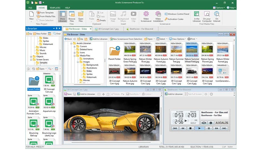Image resolution: width=262 pixels, height=151 pixels.
Task: Skip to next track in player
Action: (224, 128)
